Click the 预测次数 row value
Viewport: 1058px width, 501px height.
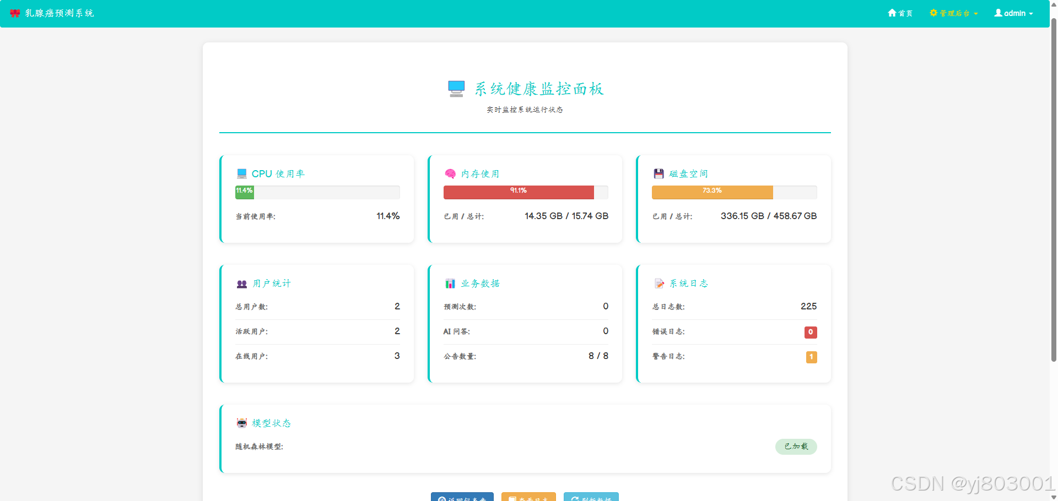606,307
